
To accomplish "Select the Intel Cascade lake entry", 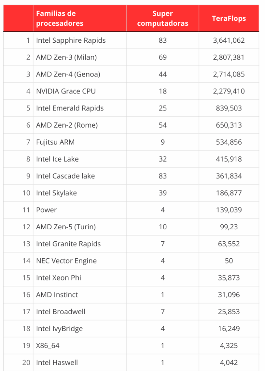I will (66, 176).
